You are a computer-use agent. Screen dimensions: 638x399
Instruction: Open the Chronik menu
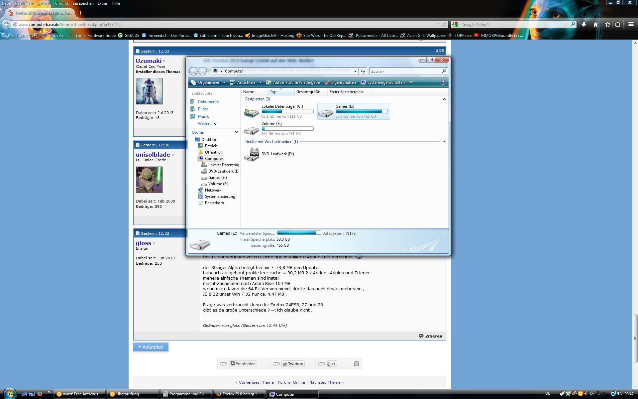61,3
